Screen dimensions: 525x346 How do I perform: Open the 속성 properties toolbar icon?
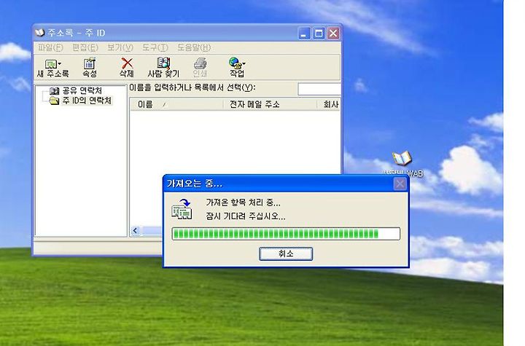tap(90, 63)
